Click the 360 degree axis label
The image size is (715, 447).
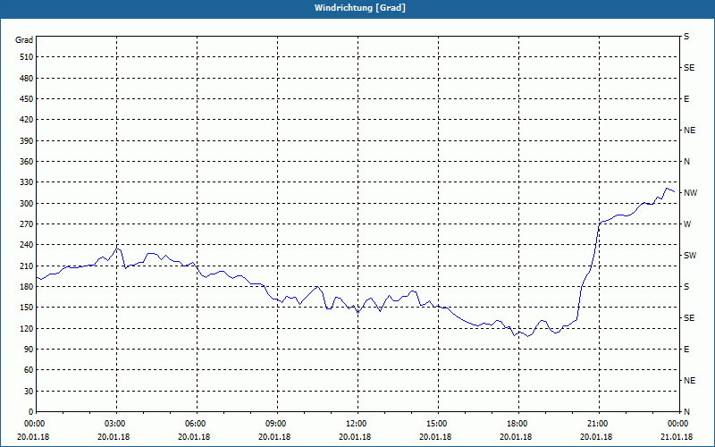pyautogui.click(x=27, y=162)
